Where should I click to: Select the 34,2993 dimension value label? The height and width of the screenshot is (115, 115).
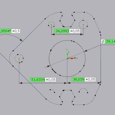62,31
